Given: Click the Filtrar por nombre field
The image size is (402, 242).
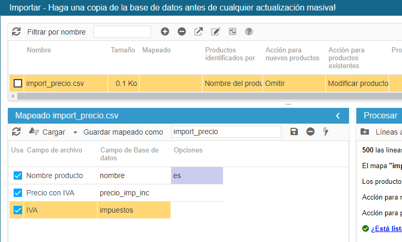Looking at the screenshot, I should tap(122, 32).
